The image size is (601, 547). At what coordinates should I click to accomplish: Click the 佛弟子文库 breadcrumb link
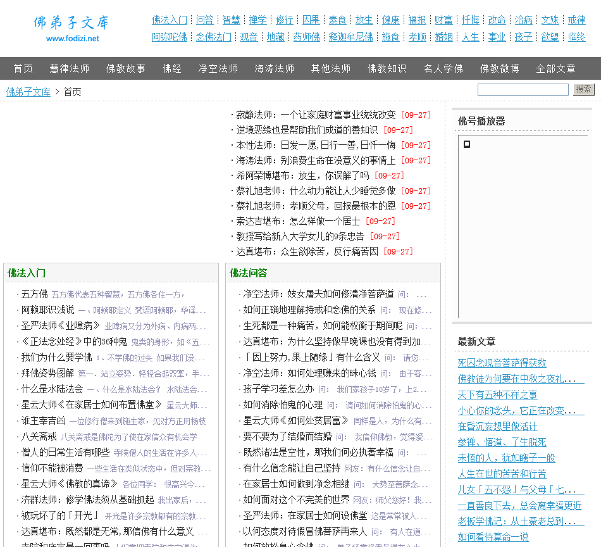[28, 92]
